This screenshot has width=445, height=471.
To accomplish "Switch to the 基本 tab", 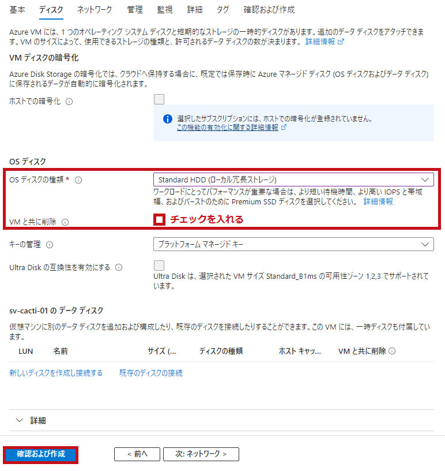I will (x=17, y=10).
